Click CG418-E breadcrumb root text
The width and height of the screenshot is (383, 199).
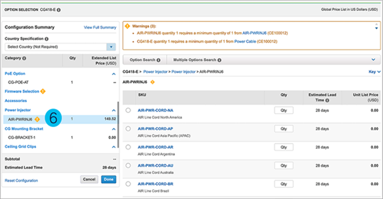(x=130, y=71)
